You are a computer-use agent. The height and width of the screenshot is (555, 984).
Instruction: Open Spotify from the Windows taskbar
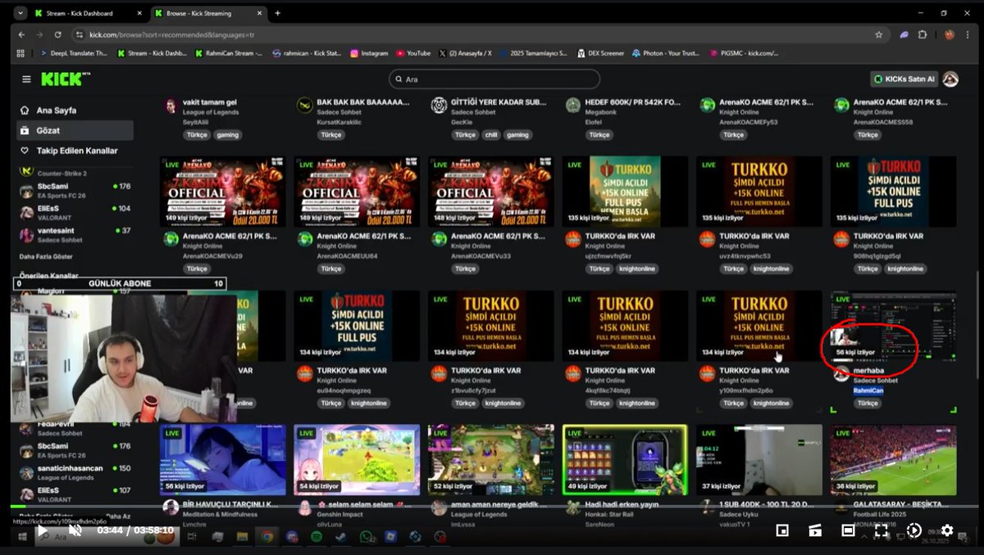[317, 537]
